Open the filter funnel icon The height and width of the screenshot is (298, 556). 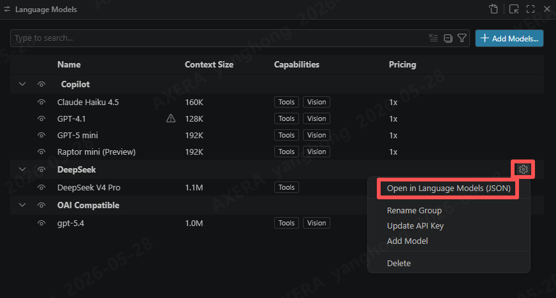(462, 38)
